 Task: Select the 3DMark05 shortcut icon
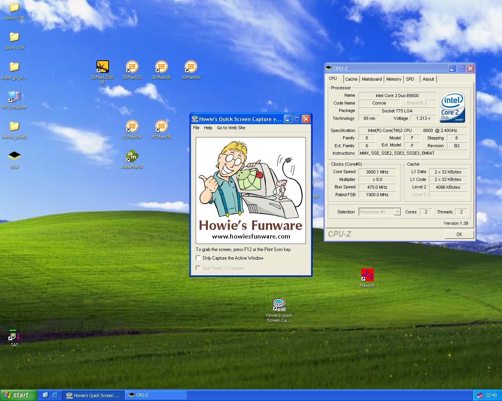[x=161, y=67]
